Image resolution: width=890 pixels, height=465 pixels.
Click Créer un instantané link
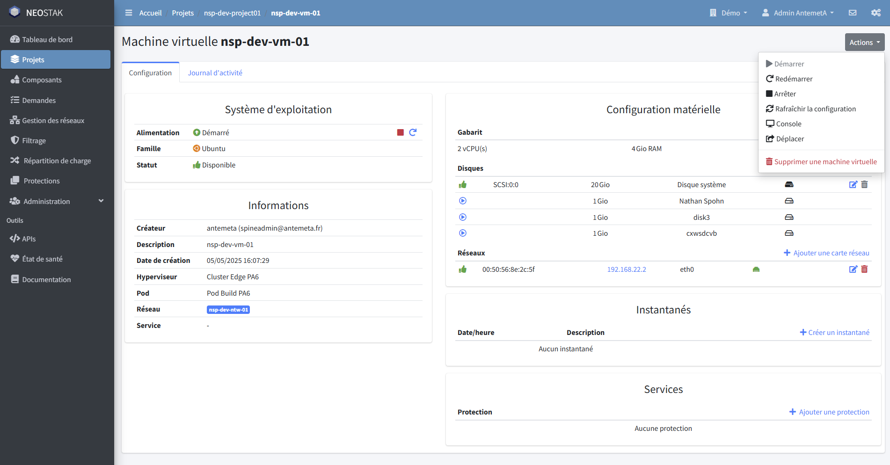[x=834, y=332]
